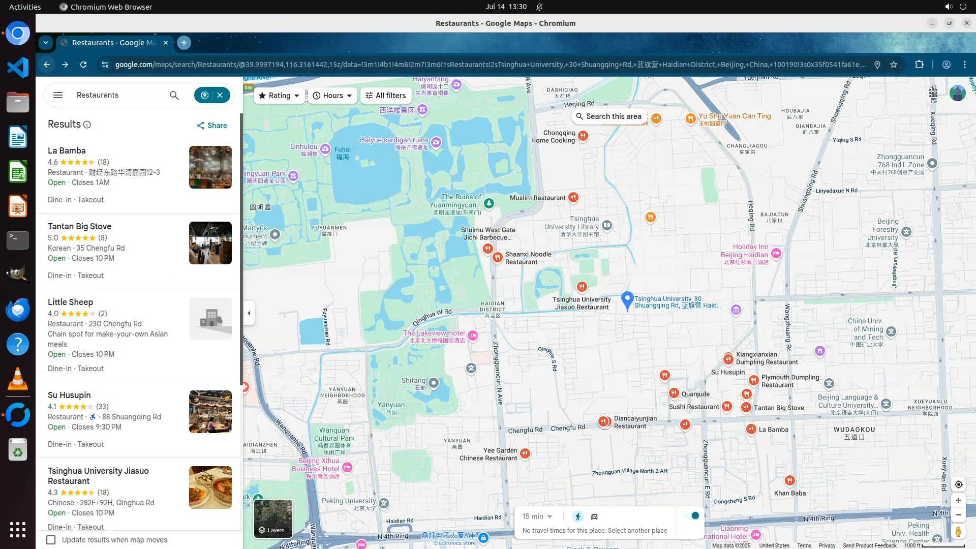Open the Rating filter dropdown
Image resolution: width=976 pixels, height=549 pixels.
(279, 96)
